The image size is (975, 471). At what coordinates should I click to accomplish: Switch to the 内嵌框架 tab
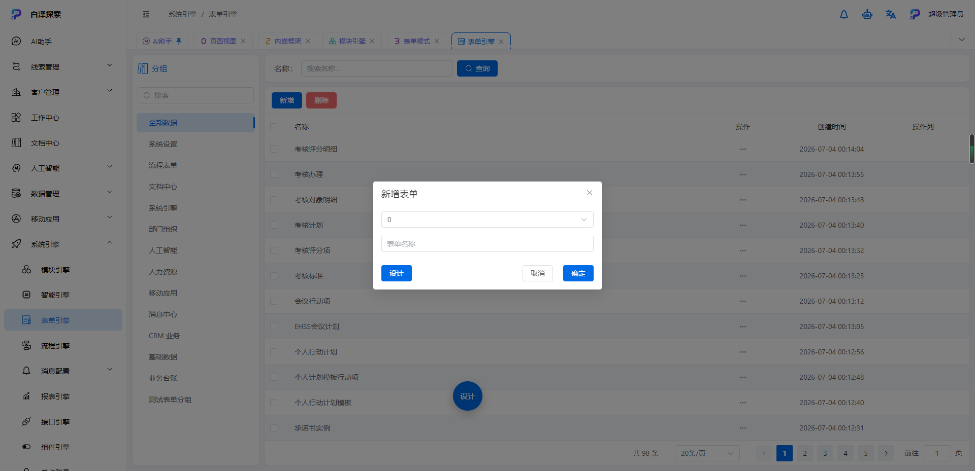coord(287,41)
